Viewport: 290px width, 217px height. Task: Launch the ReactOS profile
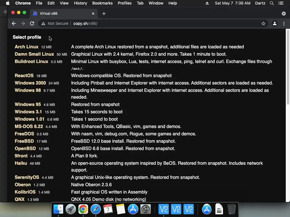24,76
